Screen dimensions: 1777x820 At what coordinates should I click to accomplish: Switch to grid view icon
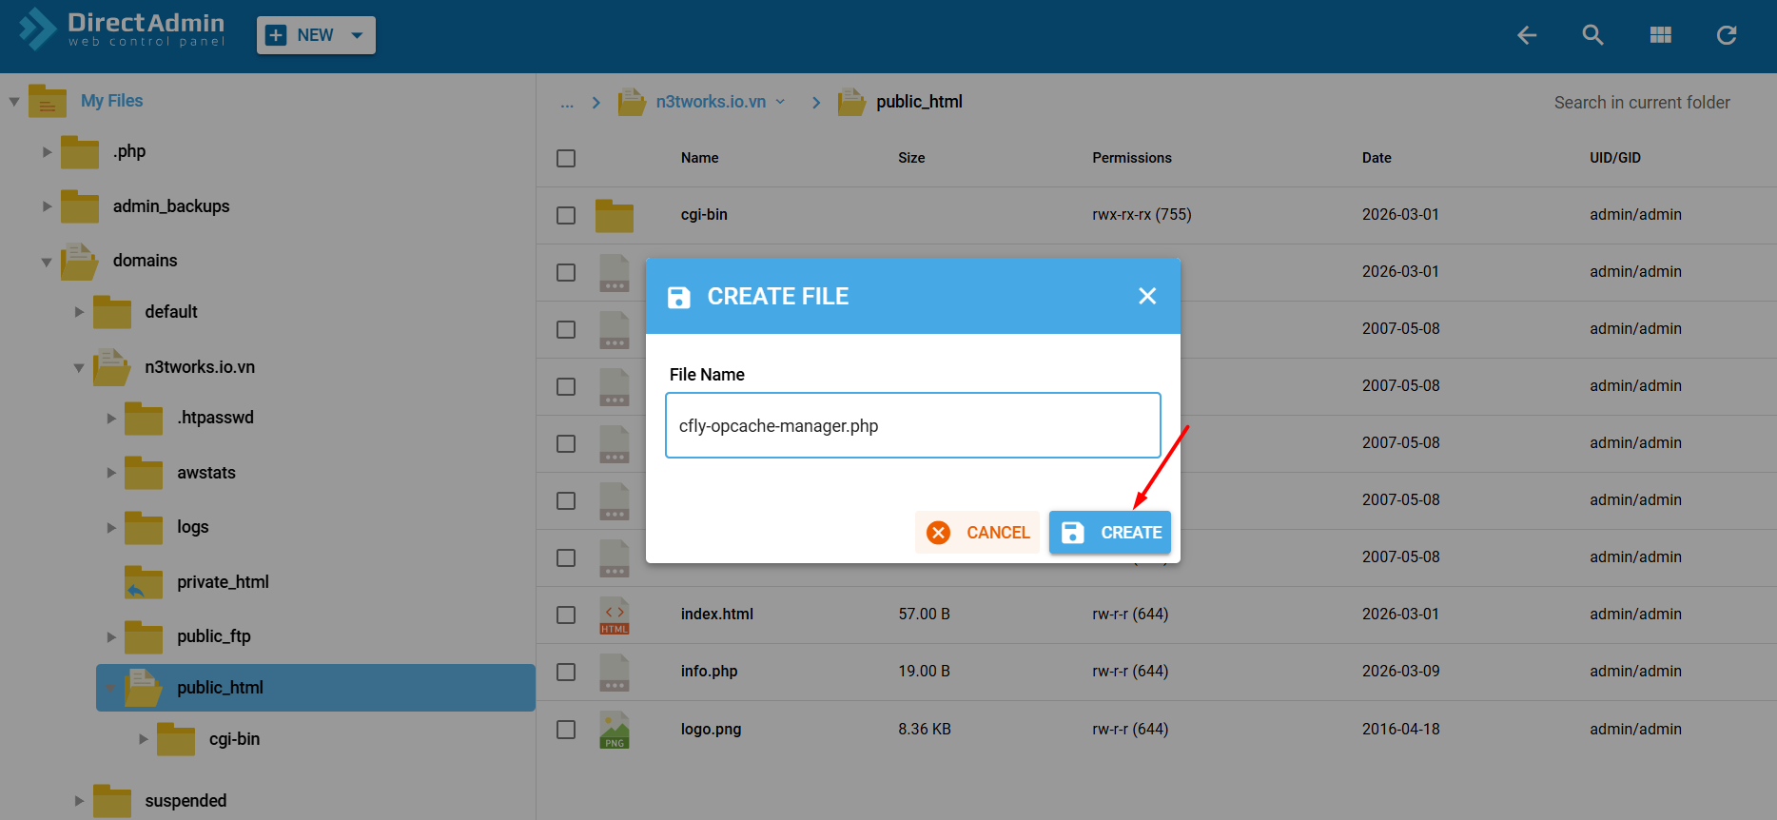point(1660,35)
